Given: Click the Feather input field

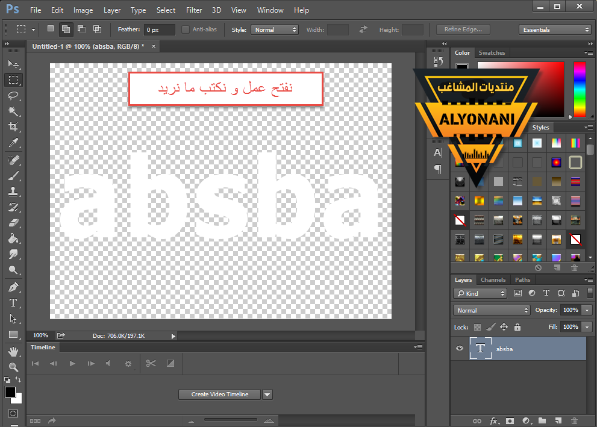Looking at the screenshot, I should point(160,30).
